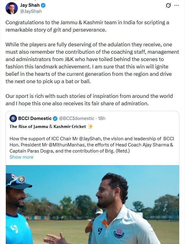Click the sparkle emoji after the quoted headline

(x=90, y=126)
